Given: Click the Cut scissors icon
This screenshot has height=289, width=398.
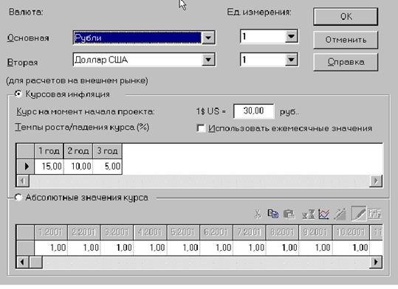Looking at the screenshot, I should tap(258, 214).
